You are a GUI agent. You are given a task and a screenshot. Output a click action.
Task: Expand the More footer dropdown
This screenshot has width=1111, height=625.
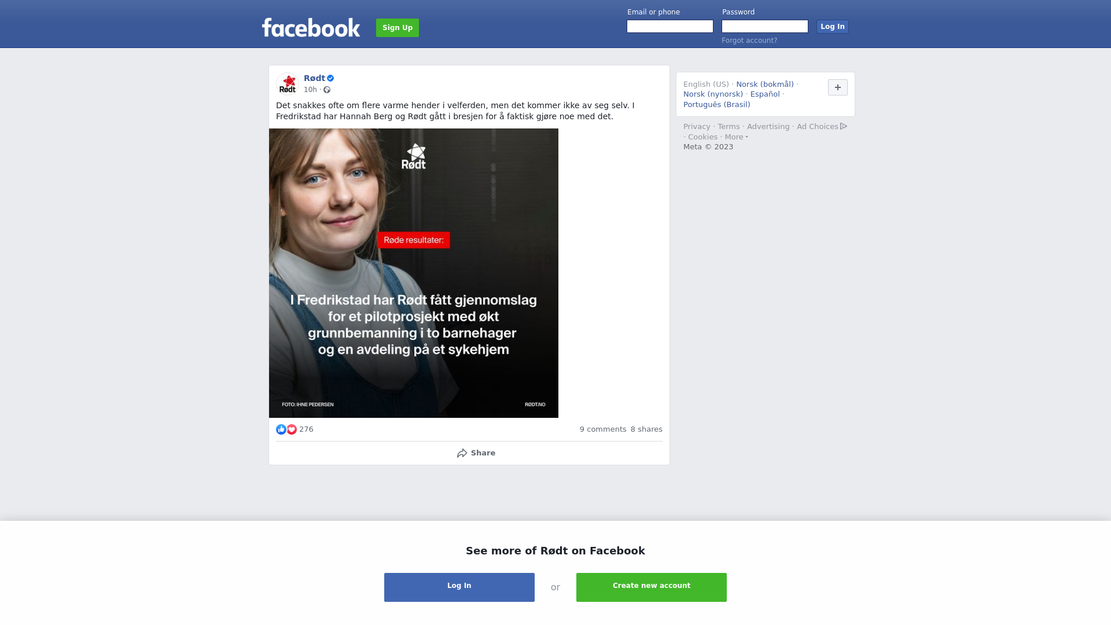pos(736,137)
